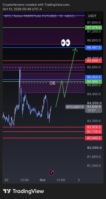The image size is (106, 199).
Task: Click the 82,726.5 red price label
Action: click(93, 131)
